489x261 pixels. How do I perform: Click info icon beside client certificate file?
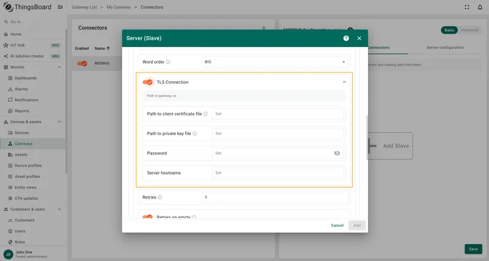205,114
